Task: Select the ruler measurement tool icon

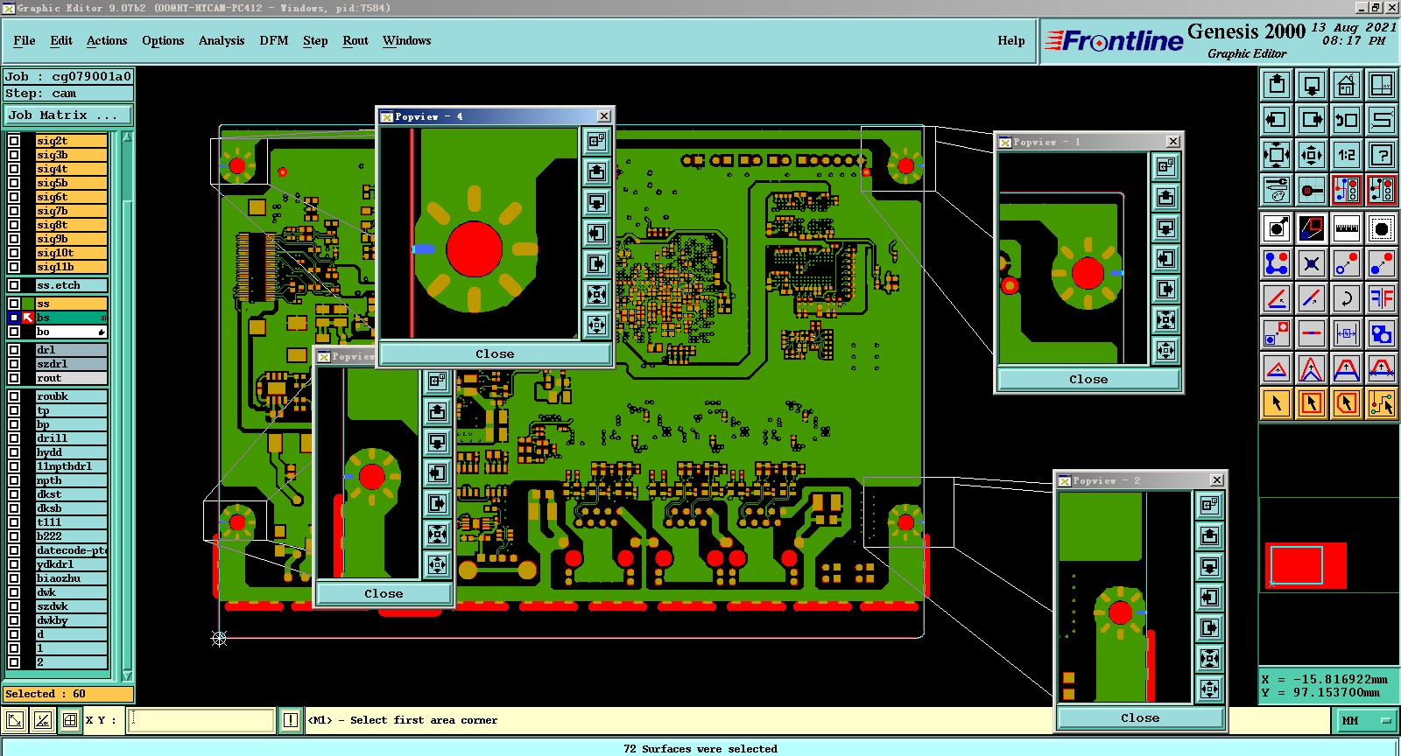Action: tap(1347, 229)
